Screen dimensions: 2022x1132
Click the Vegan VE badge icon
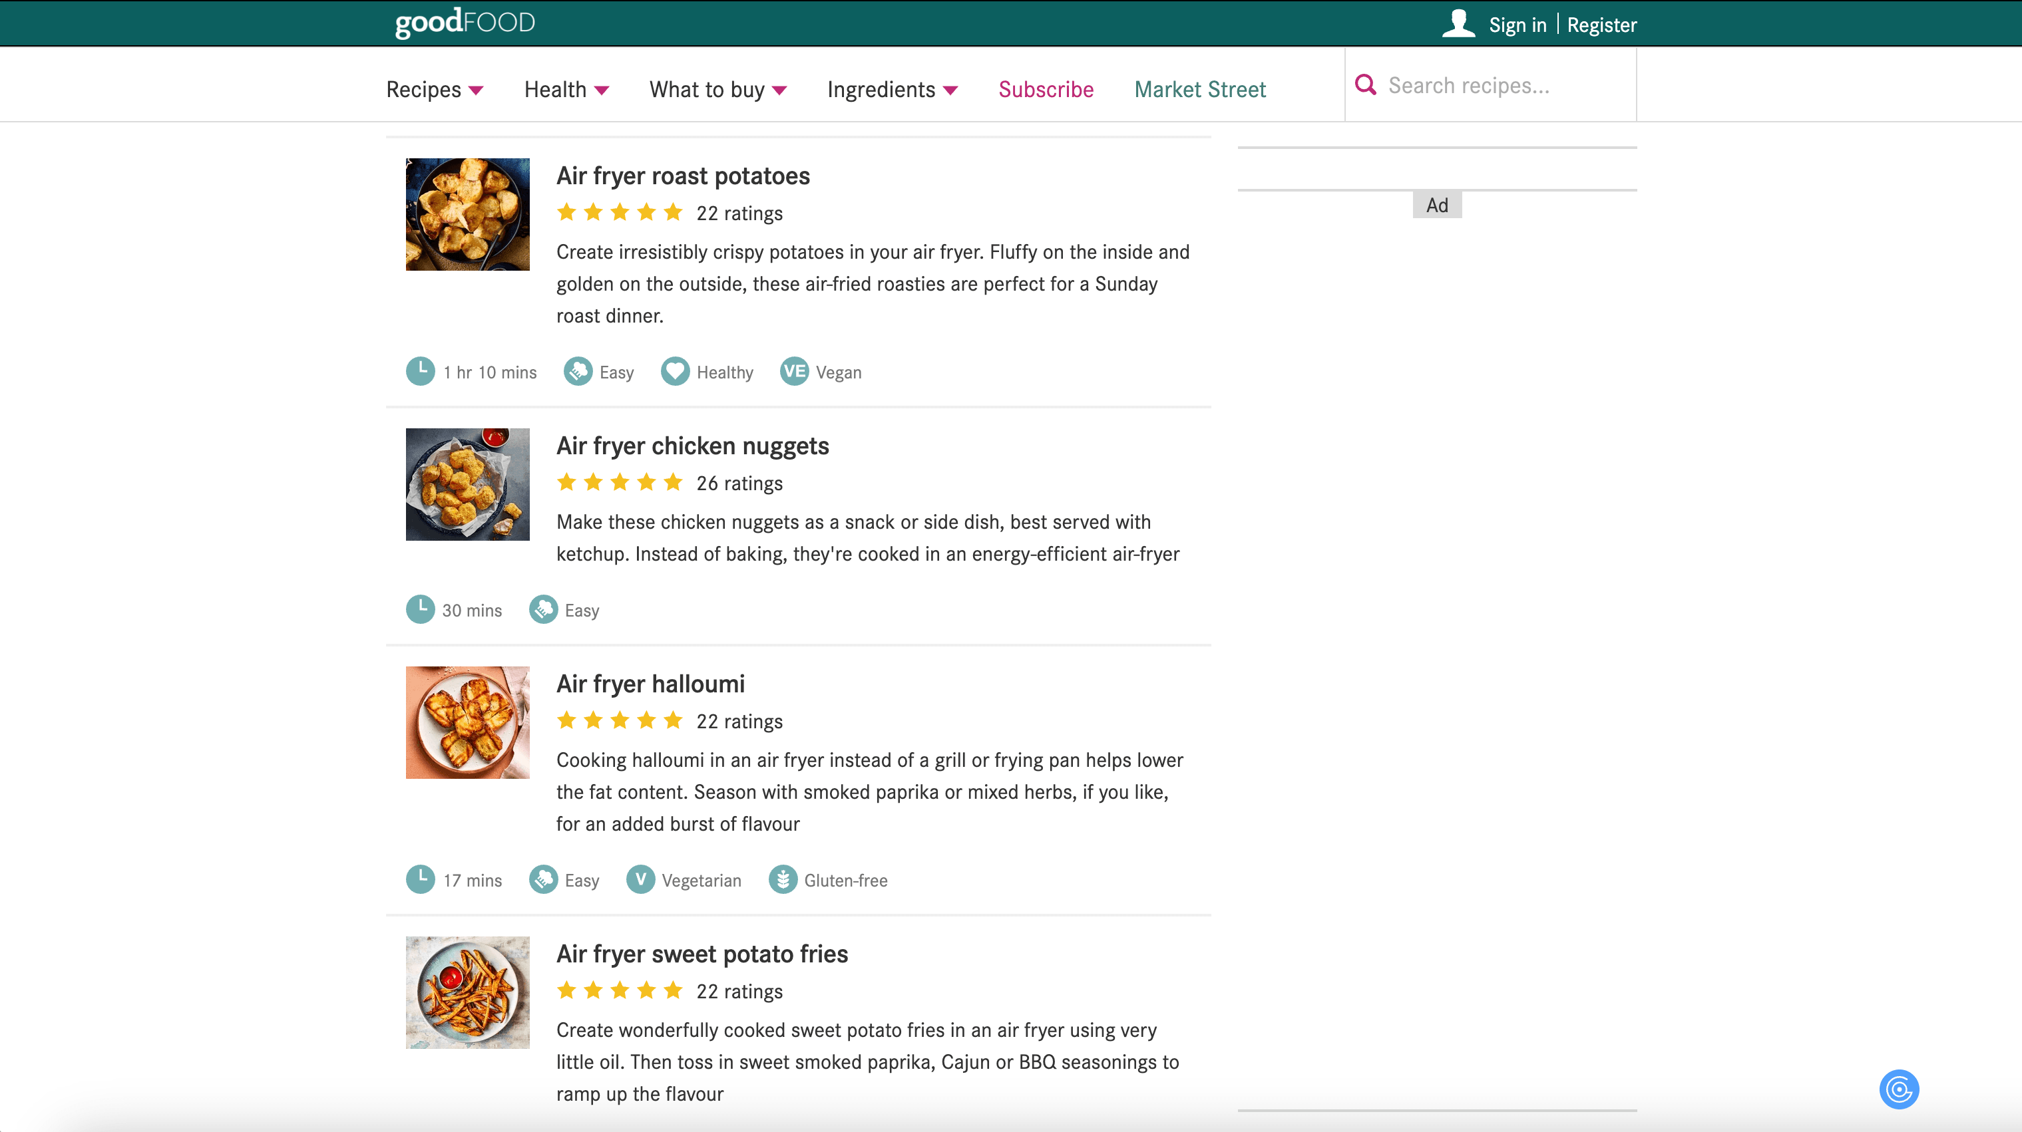pyautogui.click(x=793, y=372)
